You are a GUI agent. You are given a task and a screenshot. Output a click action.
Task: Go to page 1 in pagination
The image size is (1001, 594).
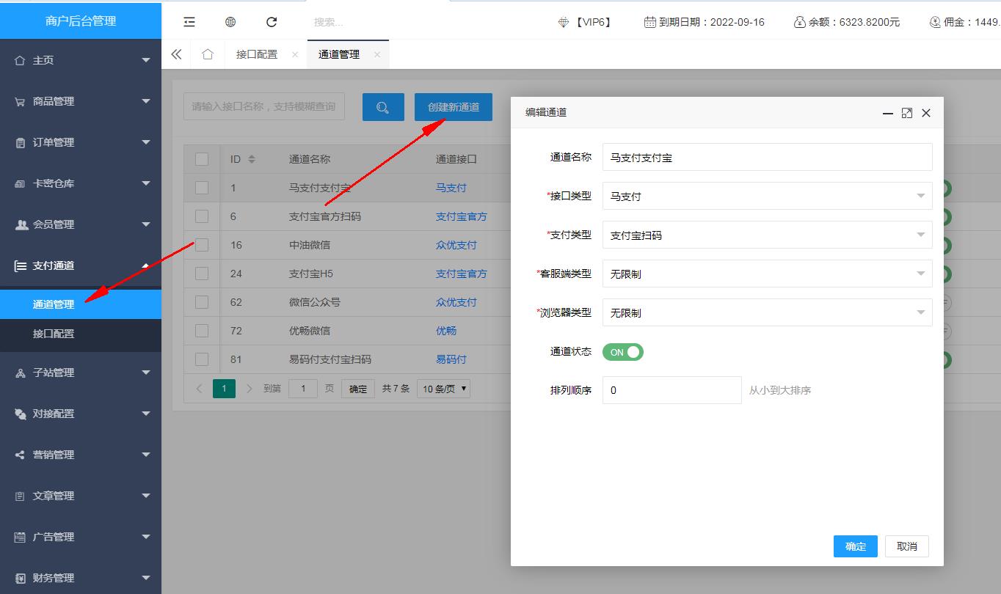click(x=224, y=389)
